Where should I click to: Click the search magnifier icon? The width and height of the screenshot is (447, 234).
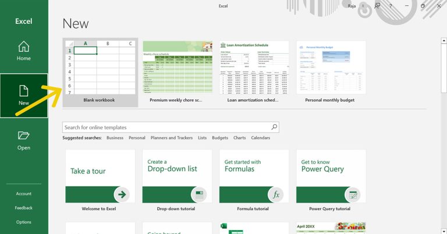[274, 127]
